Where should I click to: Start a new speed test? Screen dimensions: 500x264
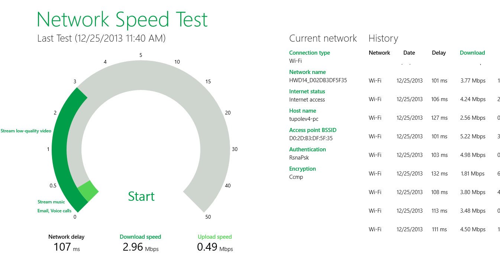coord(141,196)
